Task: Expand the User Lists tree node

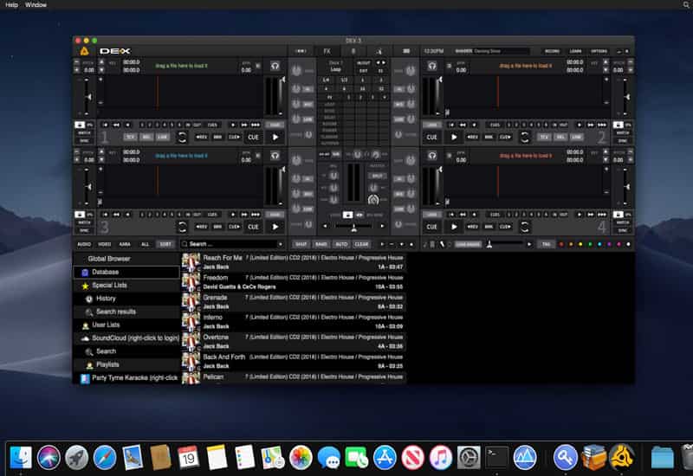Action: tap(85, 325)
